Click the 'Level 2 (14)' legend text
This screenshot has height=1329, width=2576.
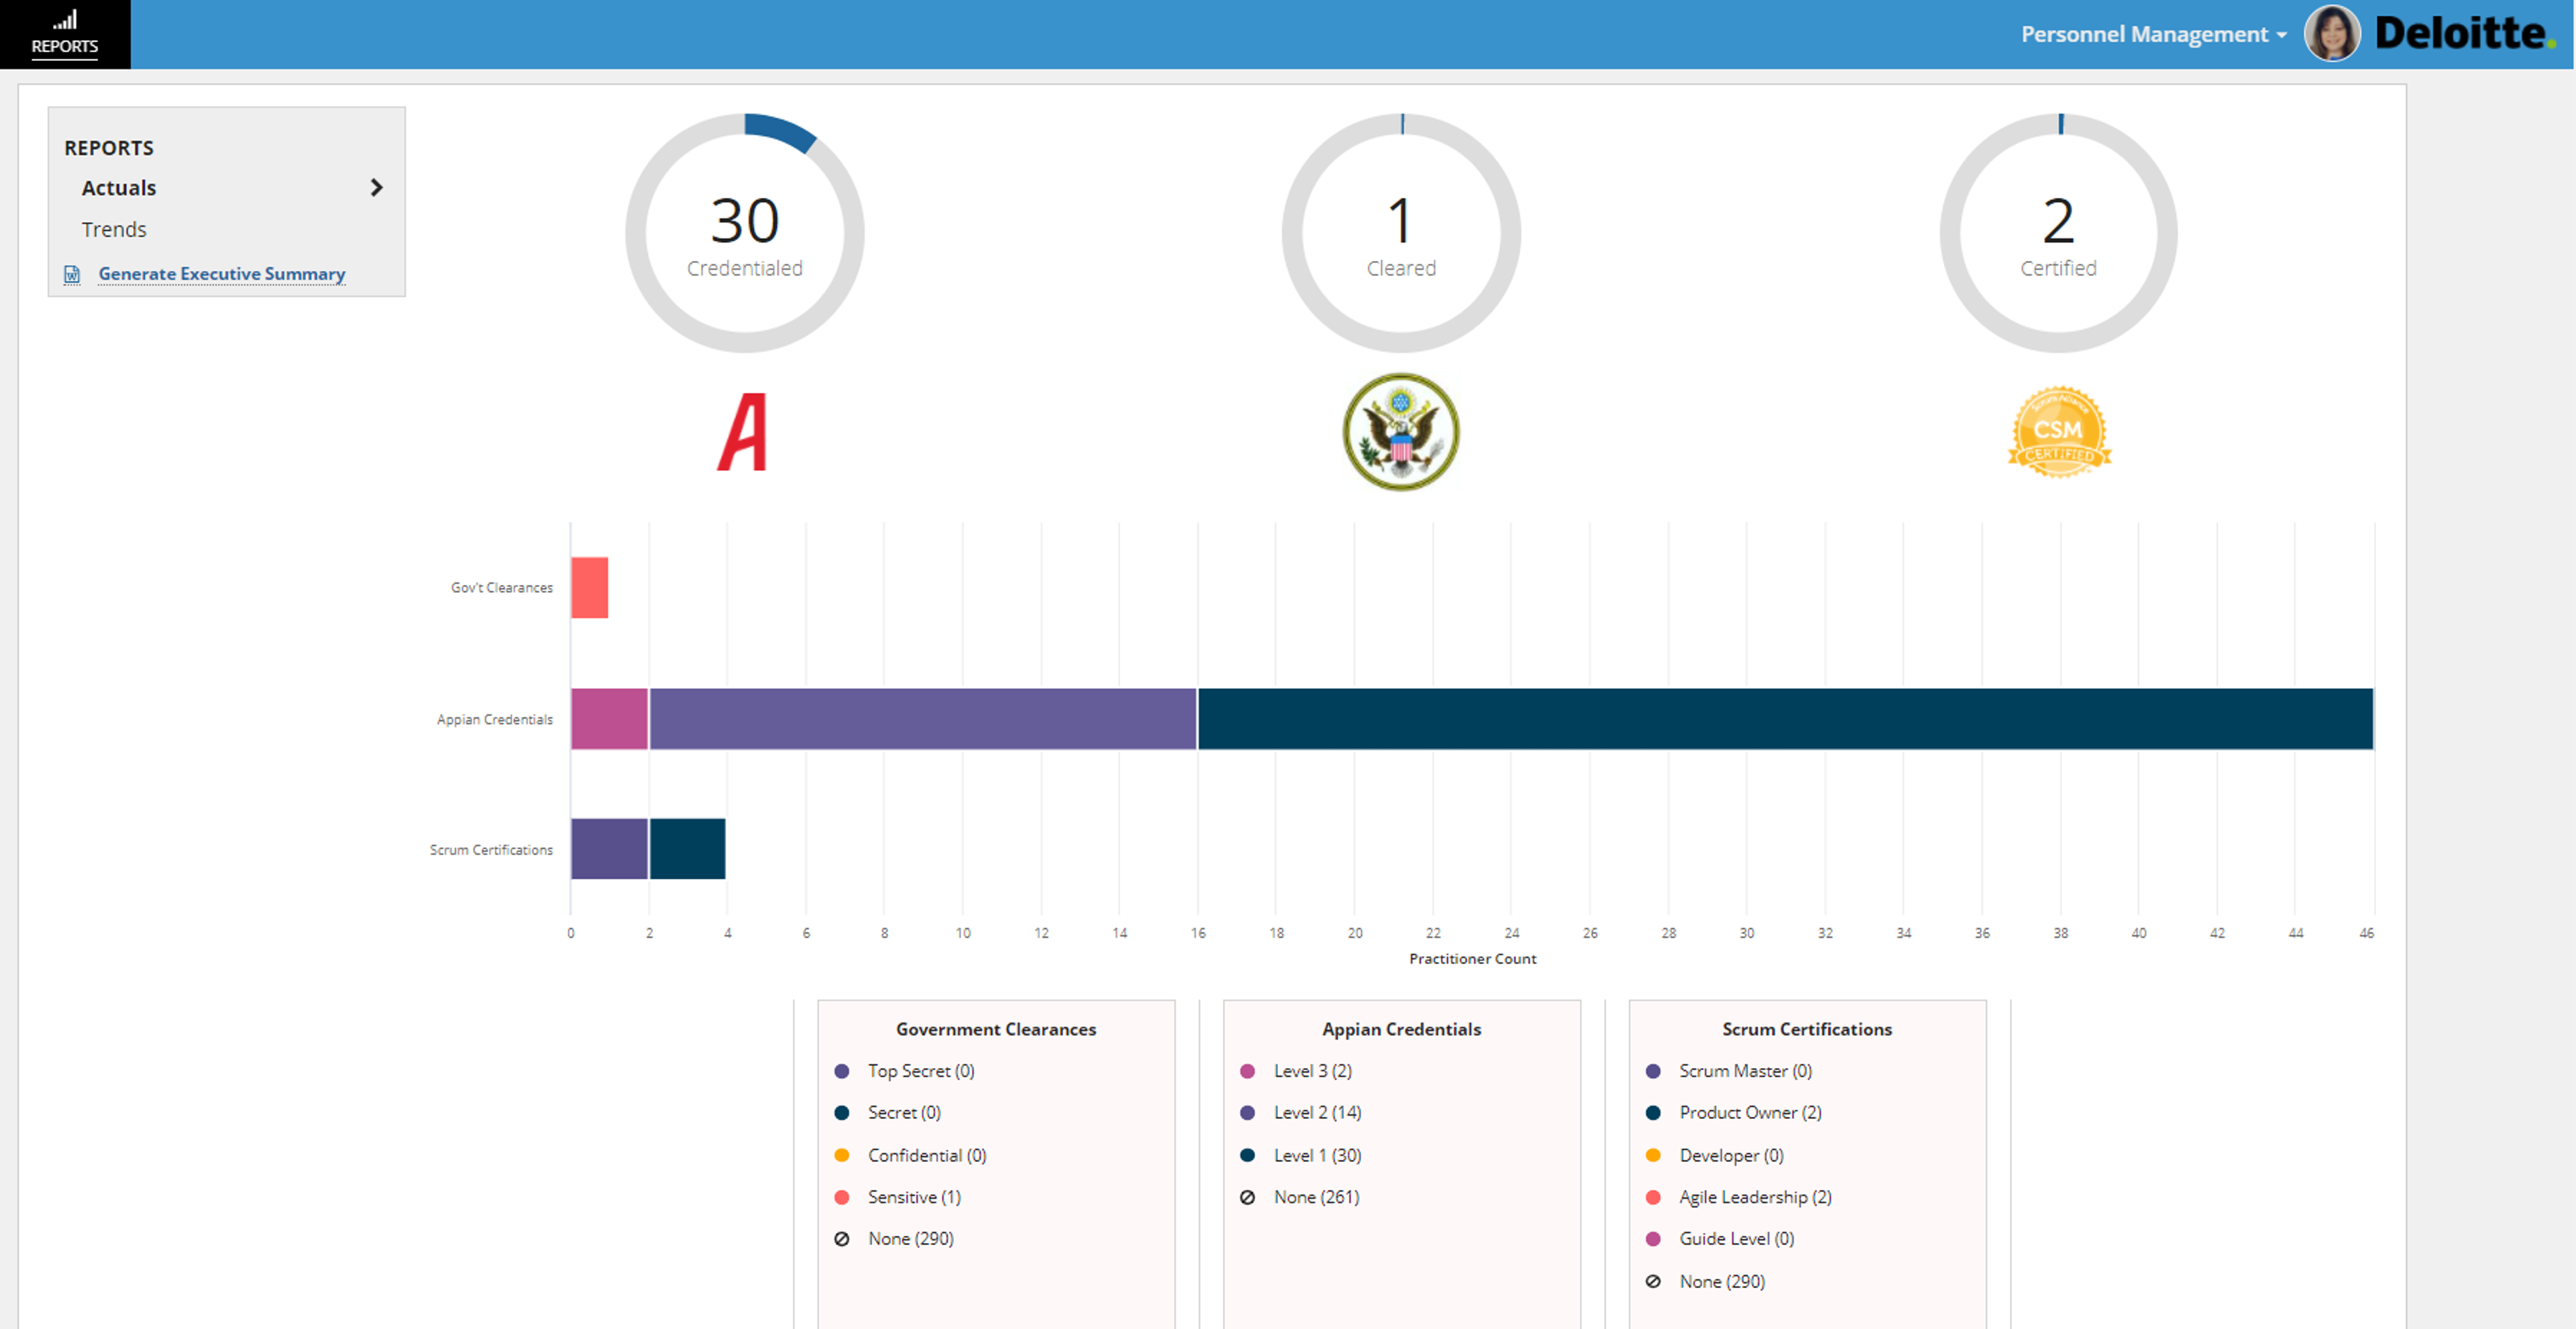[1317, 1113]
